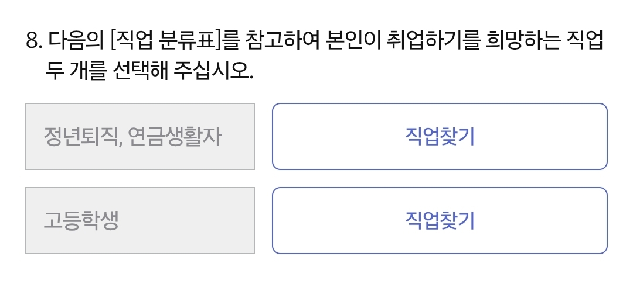
Task: Click the 정년퇴직 text inside first field
Action: click(81, 137)
